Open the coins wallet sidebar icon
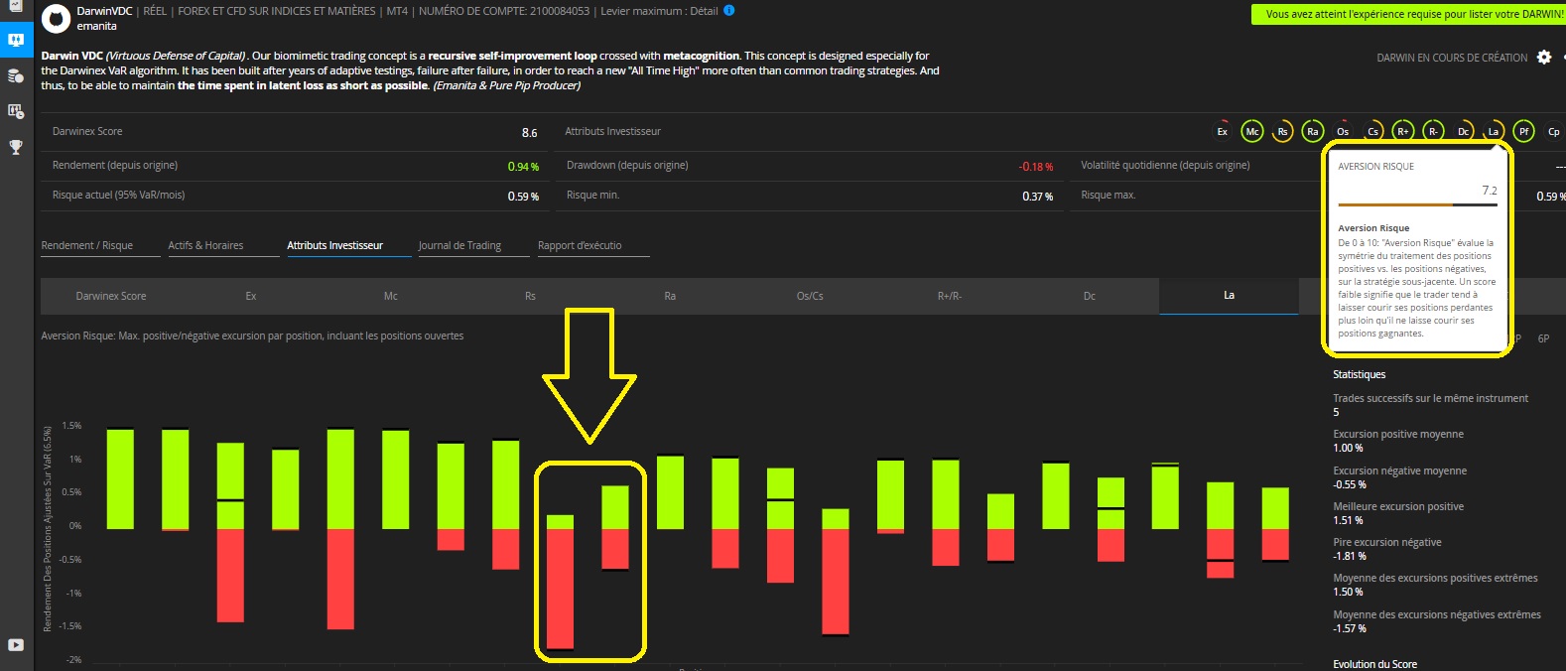 pyautogui.click(x=16, y=75)
